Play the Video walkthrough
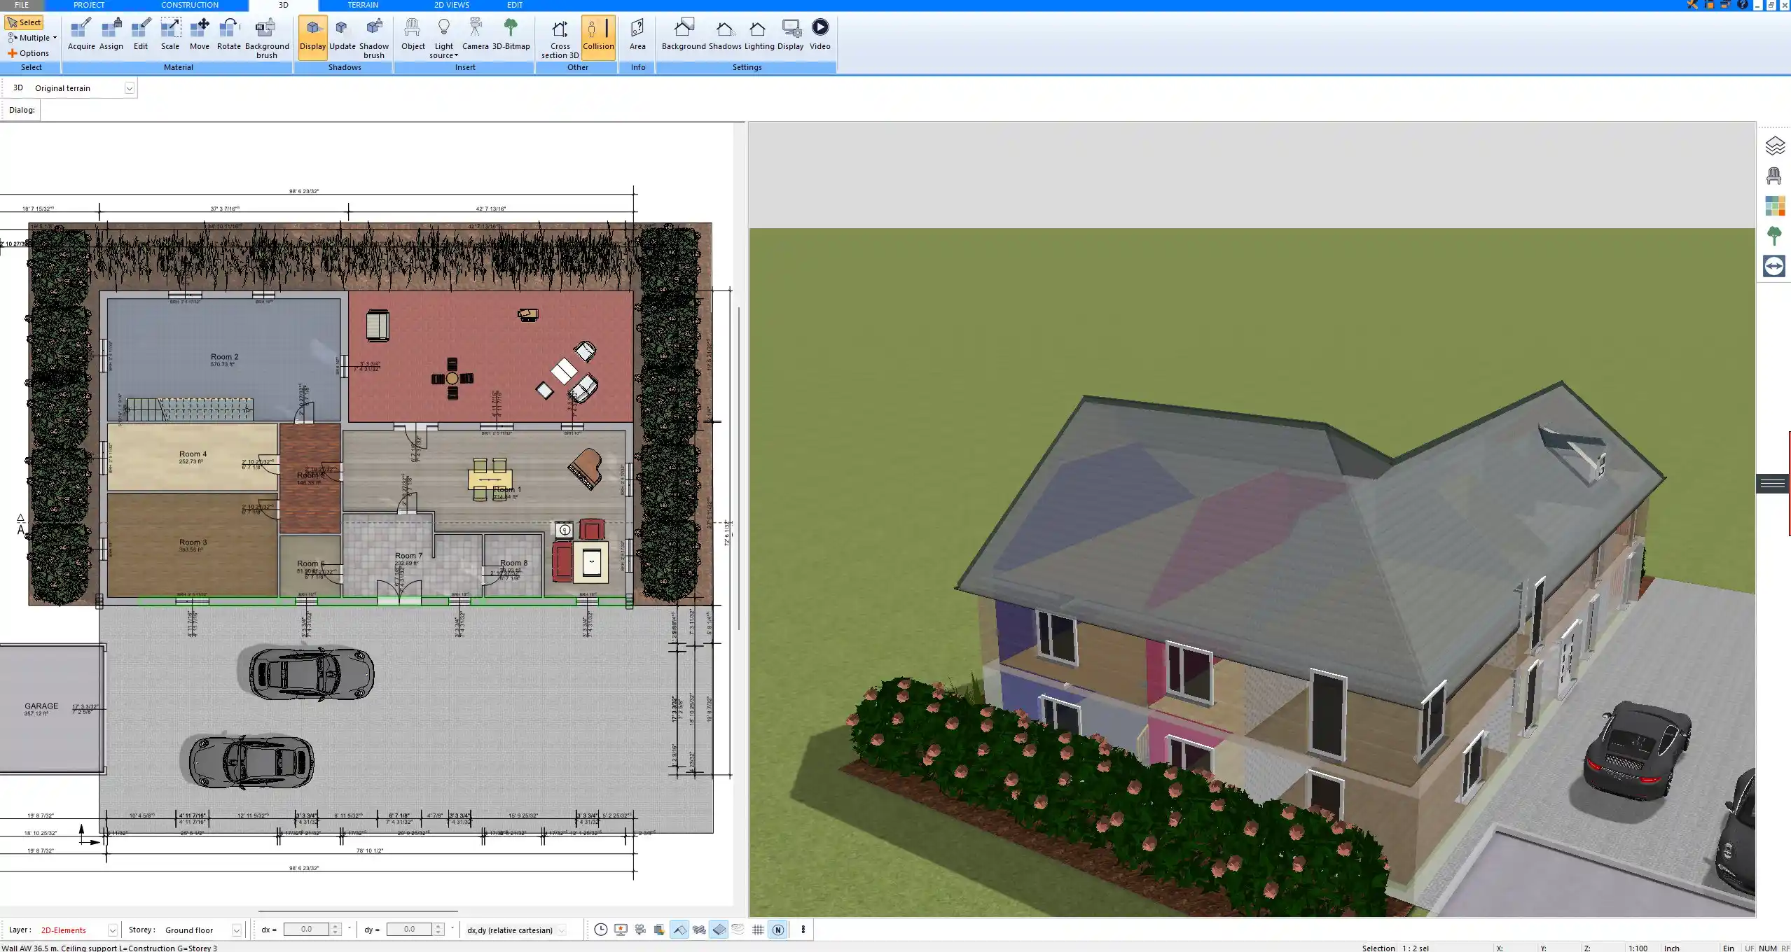Screen dimensions: 1791x952 tap(820, 35)
